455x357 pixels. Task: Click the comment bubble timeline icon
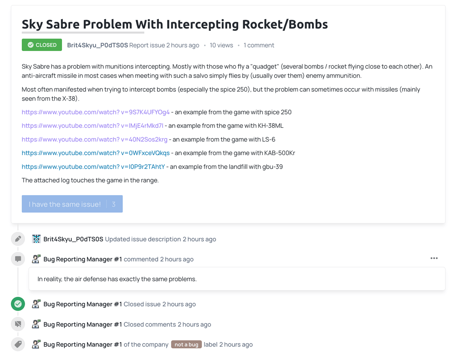(x=18, y=259)
